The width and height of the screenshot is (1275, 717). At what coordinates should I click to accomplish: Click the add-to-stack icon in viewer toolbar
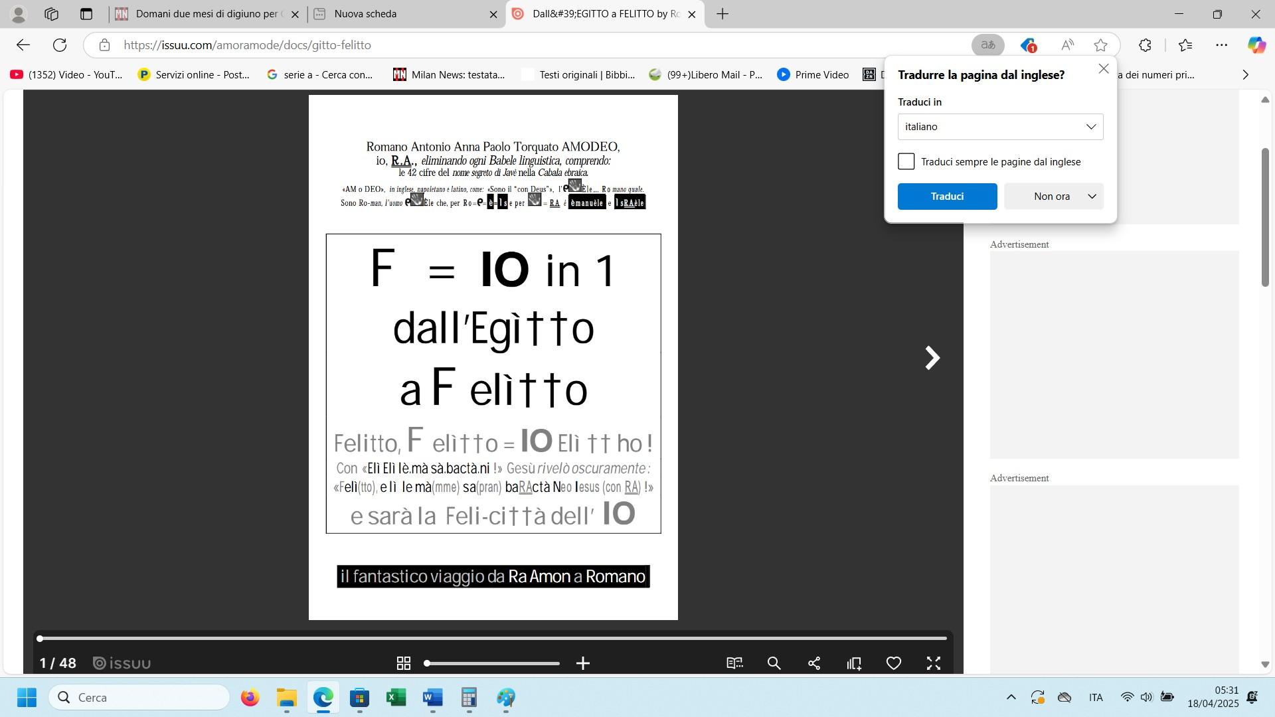click(x=854, y=663)
